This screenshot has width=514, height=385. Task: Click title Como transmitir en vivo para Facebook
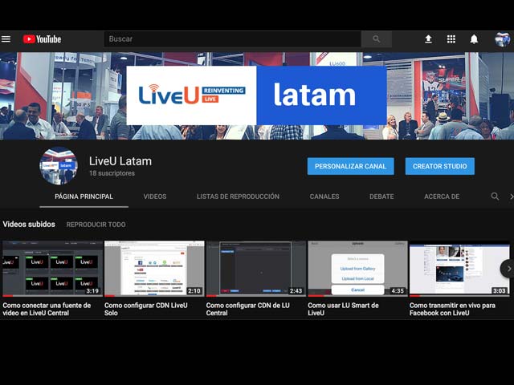pyautogui.click(x=452, y=309)
